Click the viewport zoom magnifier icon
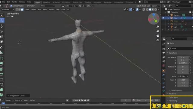The width and height of the screenshot is (193, 109). click(157, 27)
